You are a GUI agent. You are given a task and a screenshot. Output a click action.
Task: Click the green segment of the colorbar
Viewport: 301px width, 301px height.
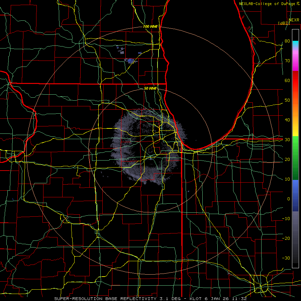point(295,158)
